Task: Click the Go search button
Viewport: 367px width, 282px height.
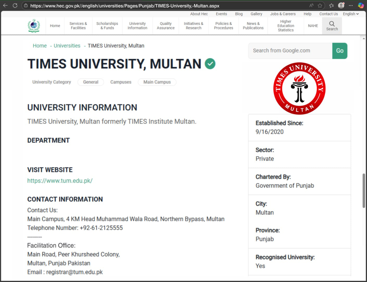Action: pyautogui.click(x=340, y=51)
